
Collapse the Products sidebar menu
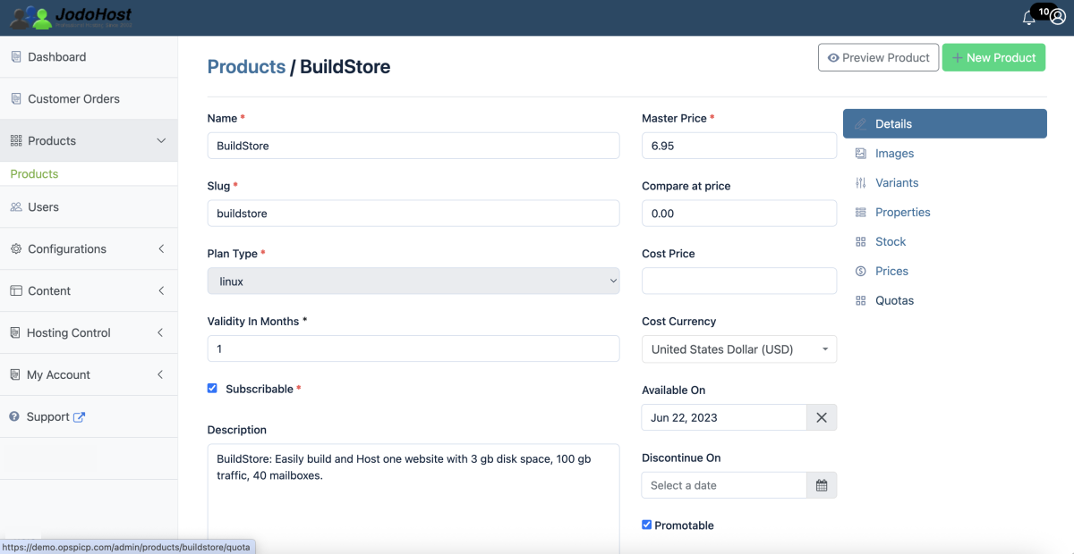tap(89, 141)
